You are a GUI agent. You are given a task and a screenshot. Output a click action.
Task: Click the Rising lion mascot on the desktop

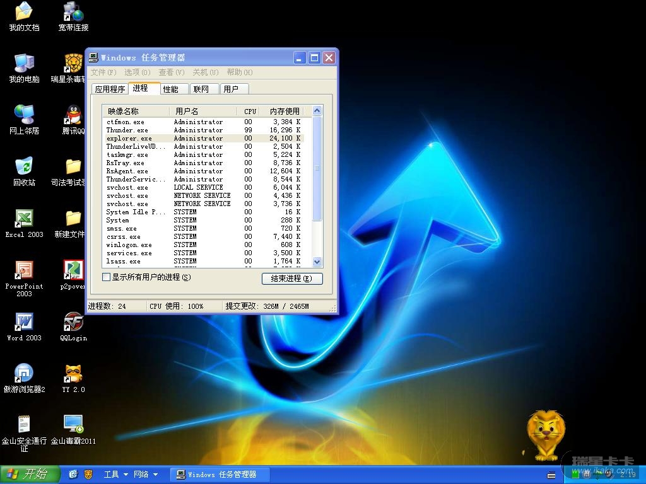(x=545, y=434)
